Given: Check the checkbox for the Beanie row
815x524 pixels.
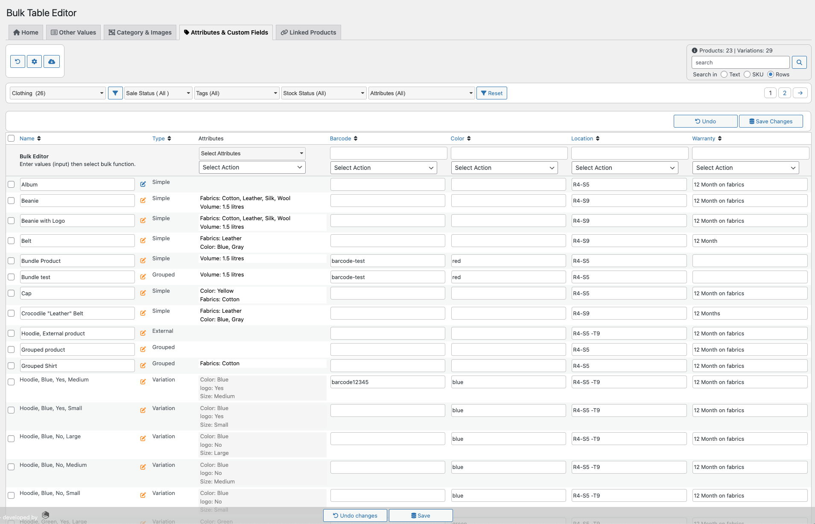Looking at the screenshot, I should 11,201.
